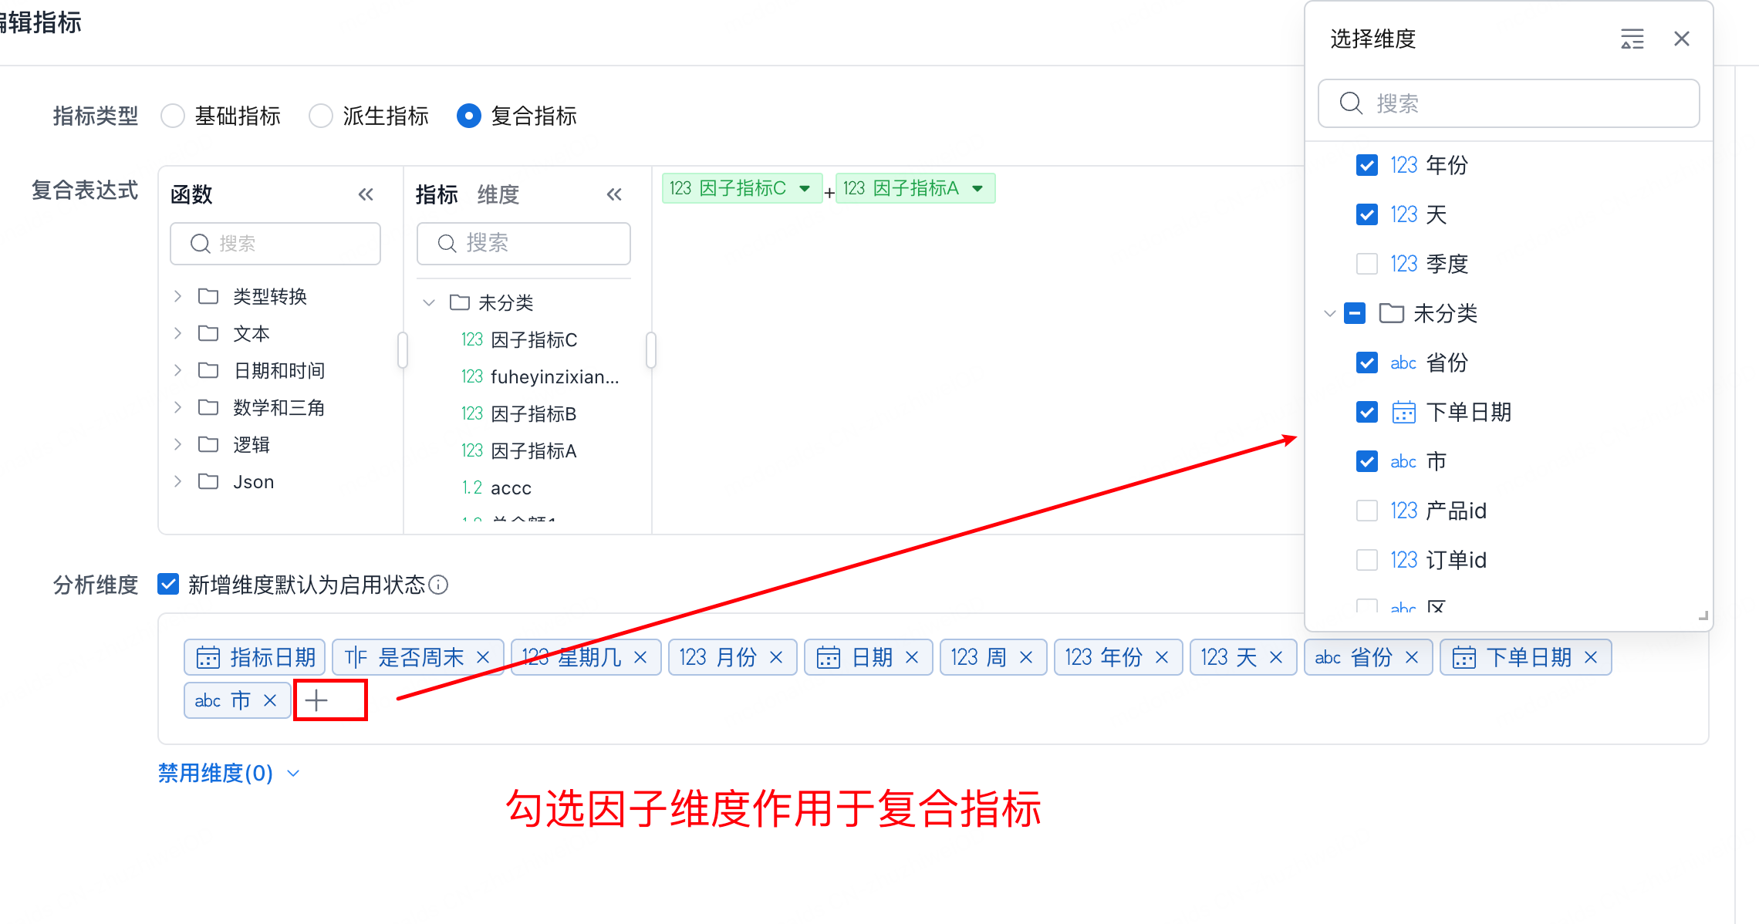The height and width of the screenshot is (924, 1759).
Task: Remove the 是否周末 dimension tag
Action: [x=484, y=657]
